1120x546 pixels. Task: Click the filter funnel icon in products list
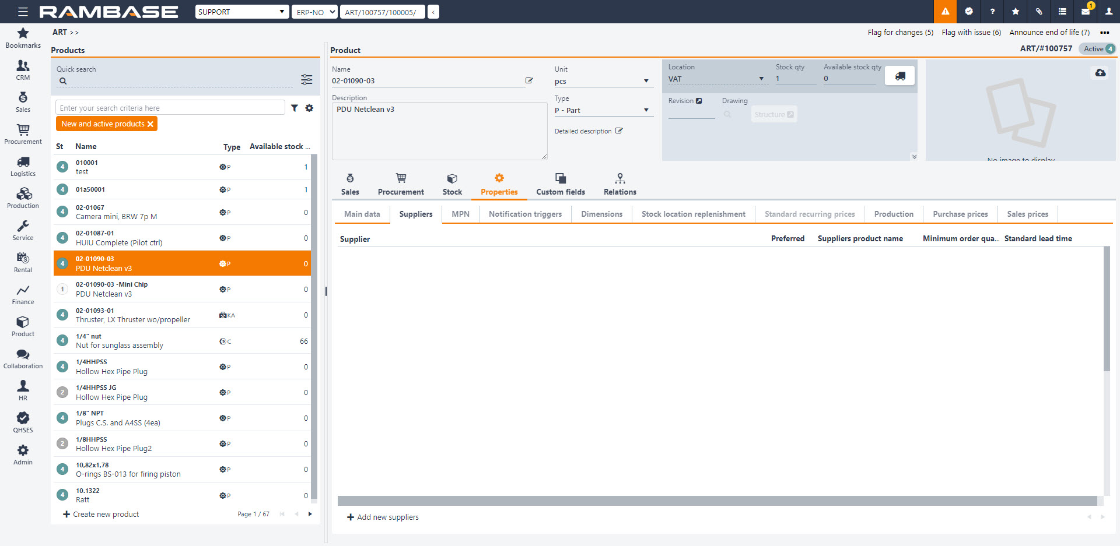(x=295, y=108)
